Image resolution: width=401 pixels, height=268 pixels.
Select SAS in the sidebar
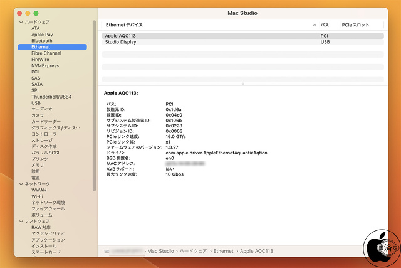click(x=36, y=78)
